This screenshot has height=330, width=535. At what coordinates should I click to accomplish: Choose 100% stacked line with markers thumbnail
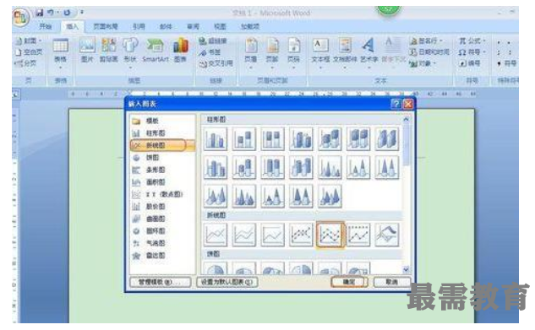pyautogui.click(x=358, y=235)
